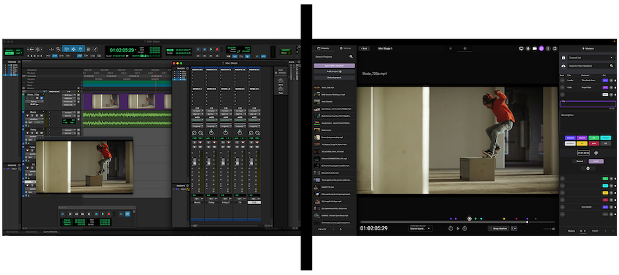619x275 pixels.
Task: Click the red record button in the Edit window toolbar
Action: [x=217, y=49]
